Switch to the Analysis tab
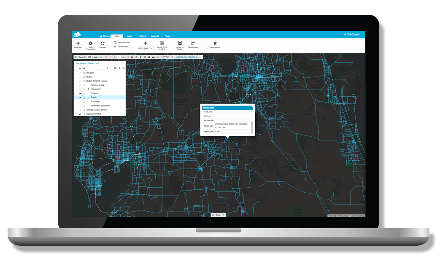Image resolution: width=440 pixels, height=271 pixels. 155,36
